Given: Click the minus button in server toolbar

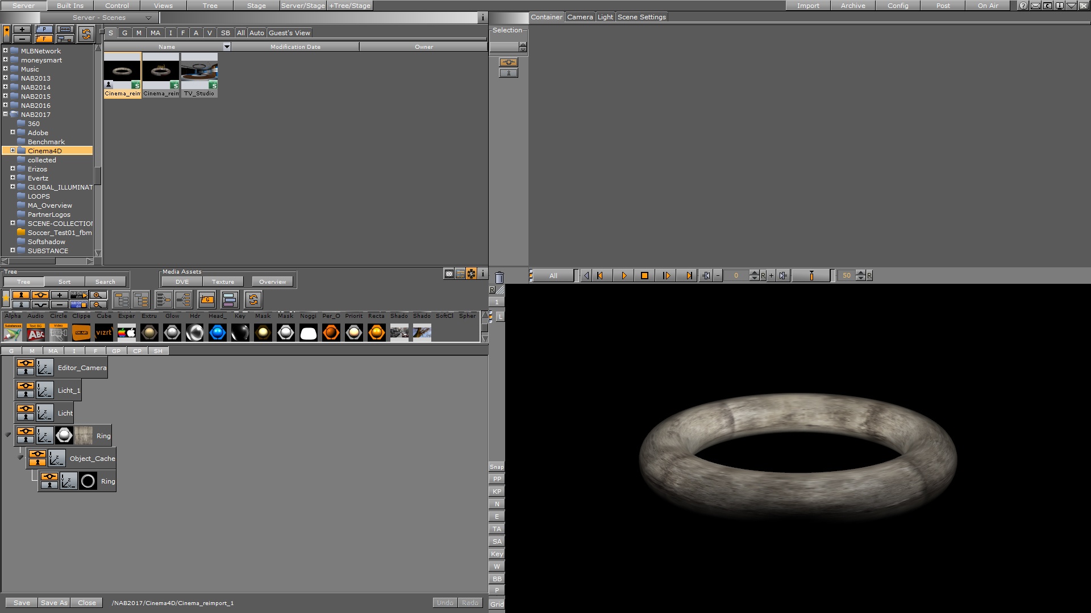Looking at the screenshot, I should (22, 39).
